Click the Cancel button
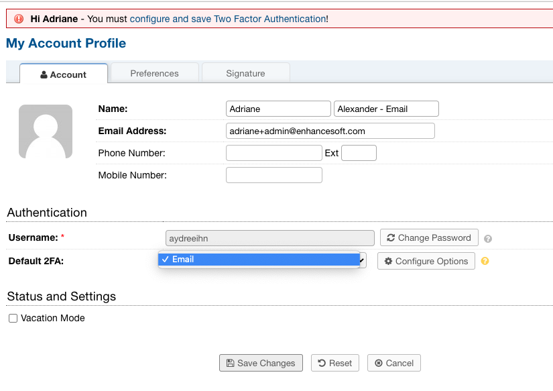The image size is (553, 391). coord(394,363)
